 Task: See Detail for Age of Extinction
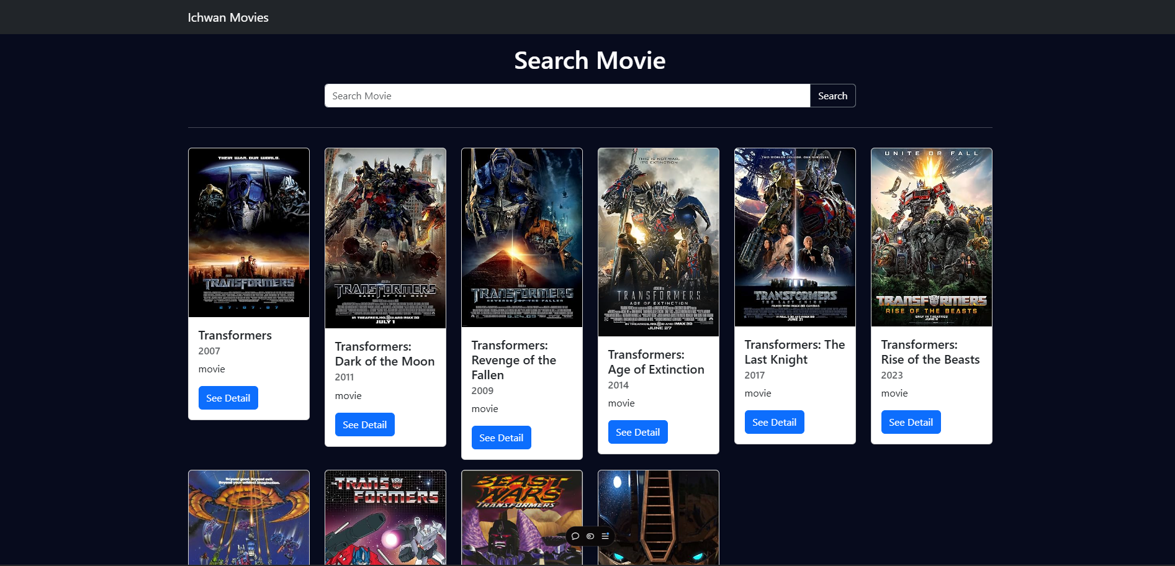637,432
